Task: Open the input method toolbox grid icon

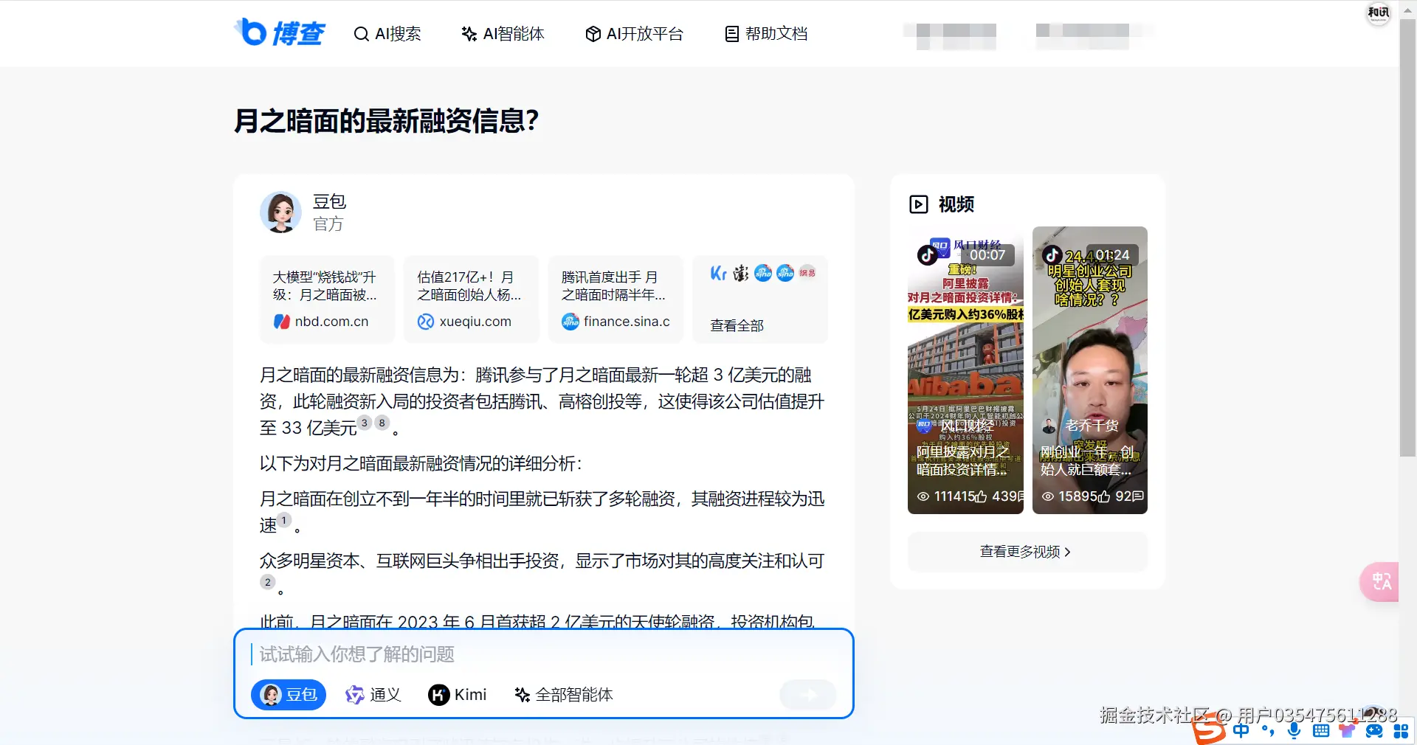Action: pyautogui.click(x=1401, y=730)
